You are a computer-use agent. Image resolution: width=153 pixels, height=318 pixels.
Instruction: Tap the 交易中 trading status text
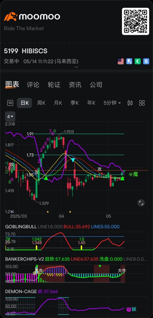click(12, 61)
